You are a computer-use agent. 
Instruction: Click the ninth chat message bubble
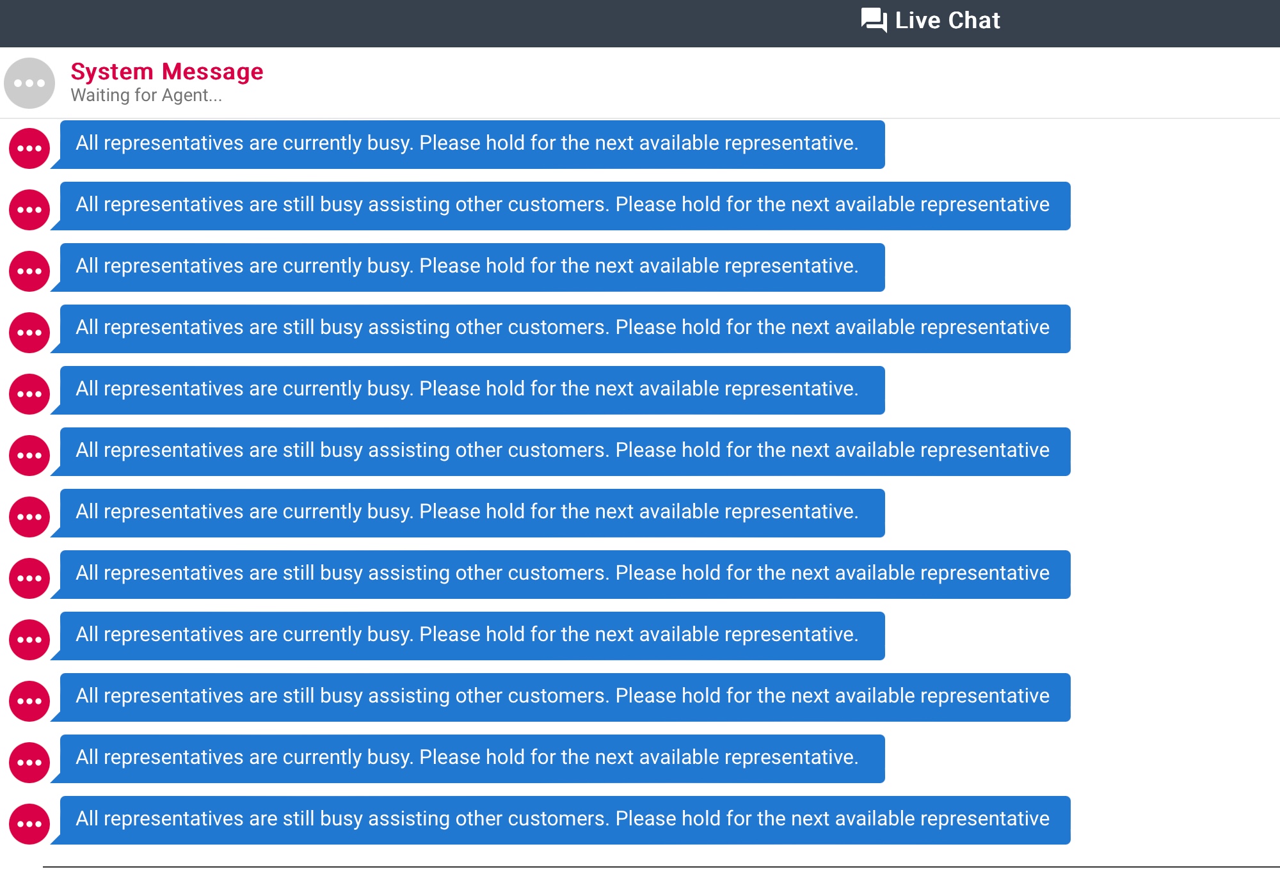tap(472, 636)
